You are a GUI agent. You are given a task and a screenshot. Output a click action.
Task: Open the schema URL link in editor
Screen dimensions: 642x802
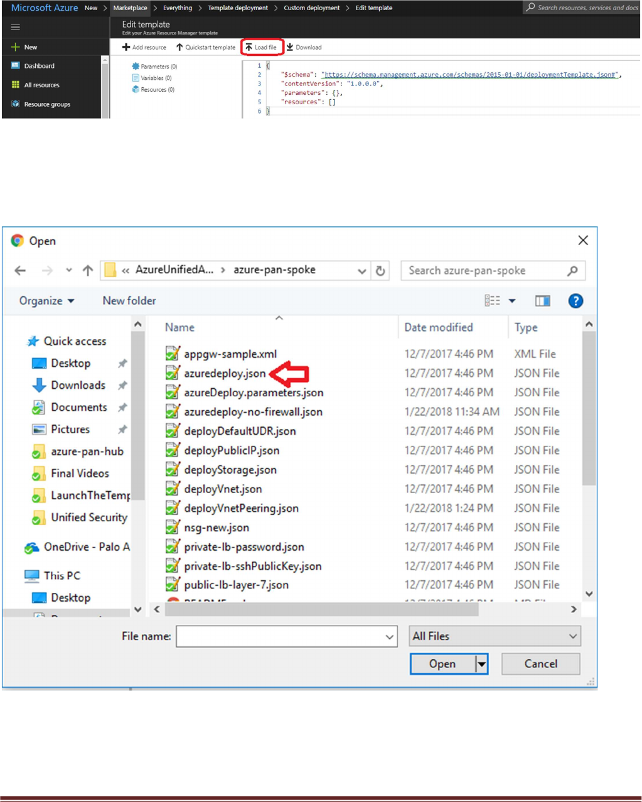point(469,75)
